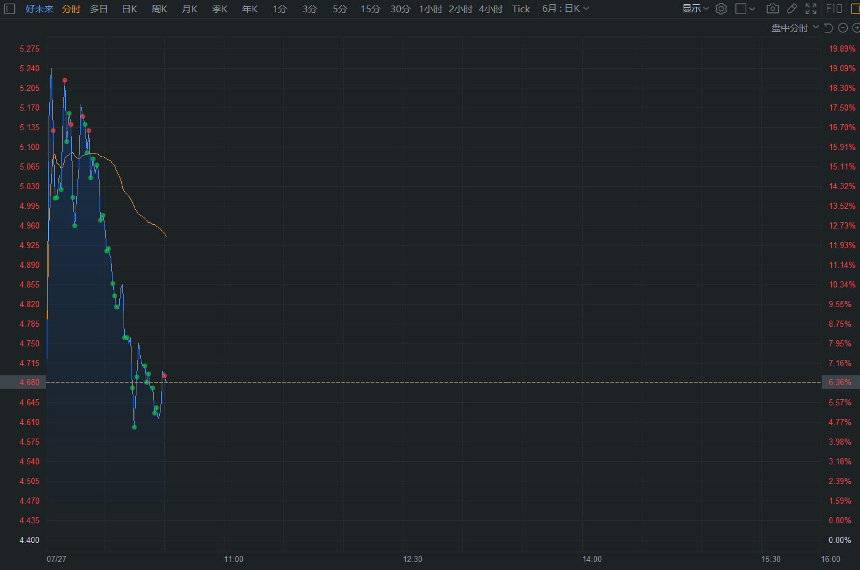The width and height of the screenshot is (860, 570).
Task: Click the 12.73% axis label
Action: click(x=842, y=225)
